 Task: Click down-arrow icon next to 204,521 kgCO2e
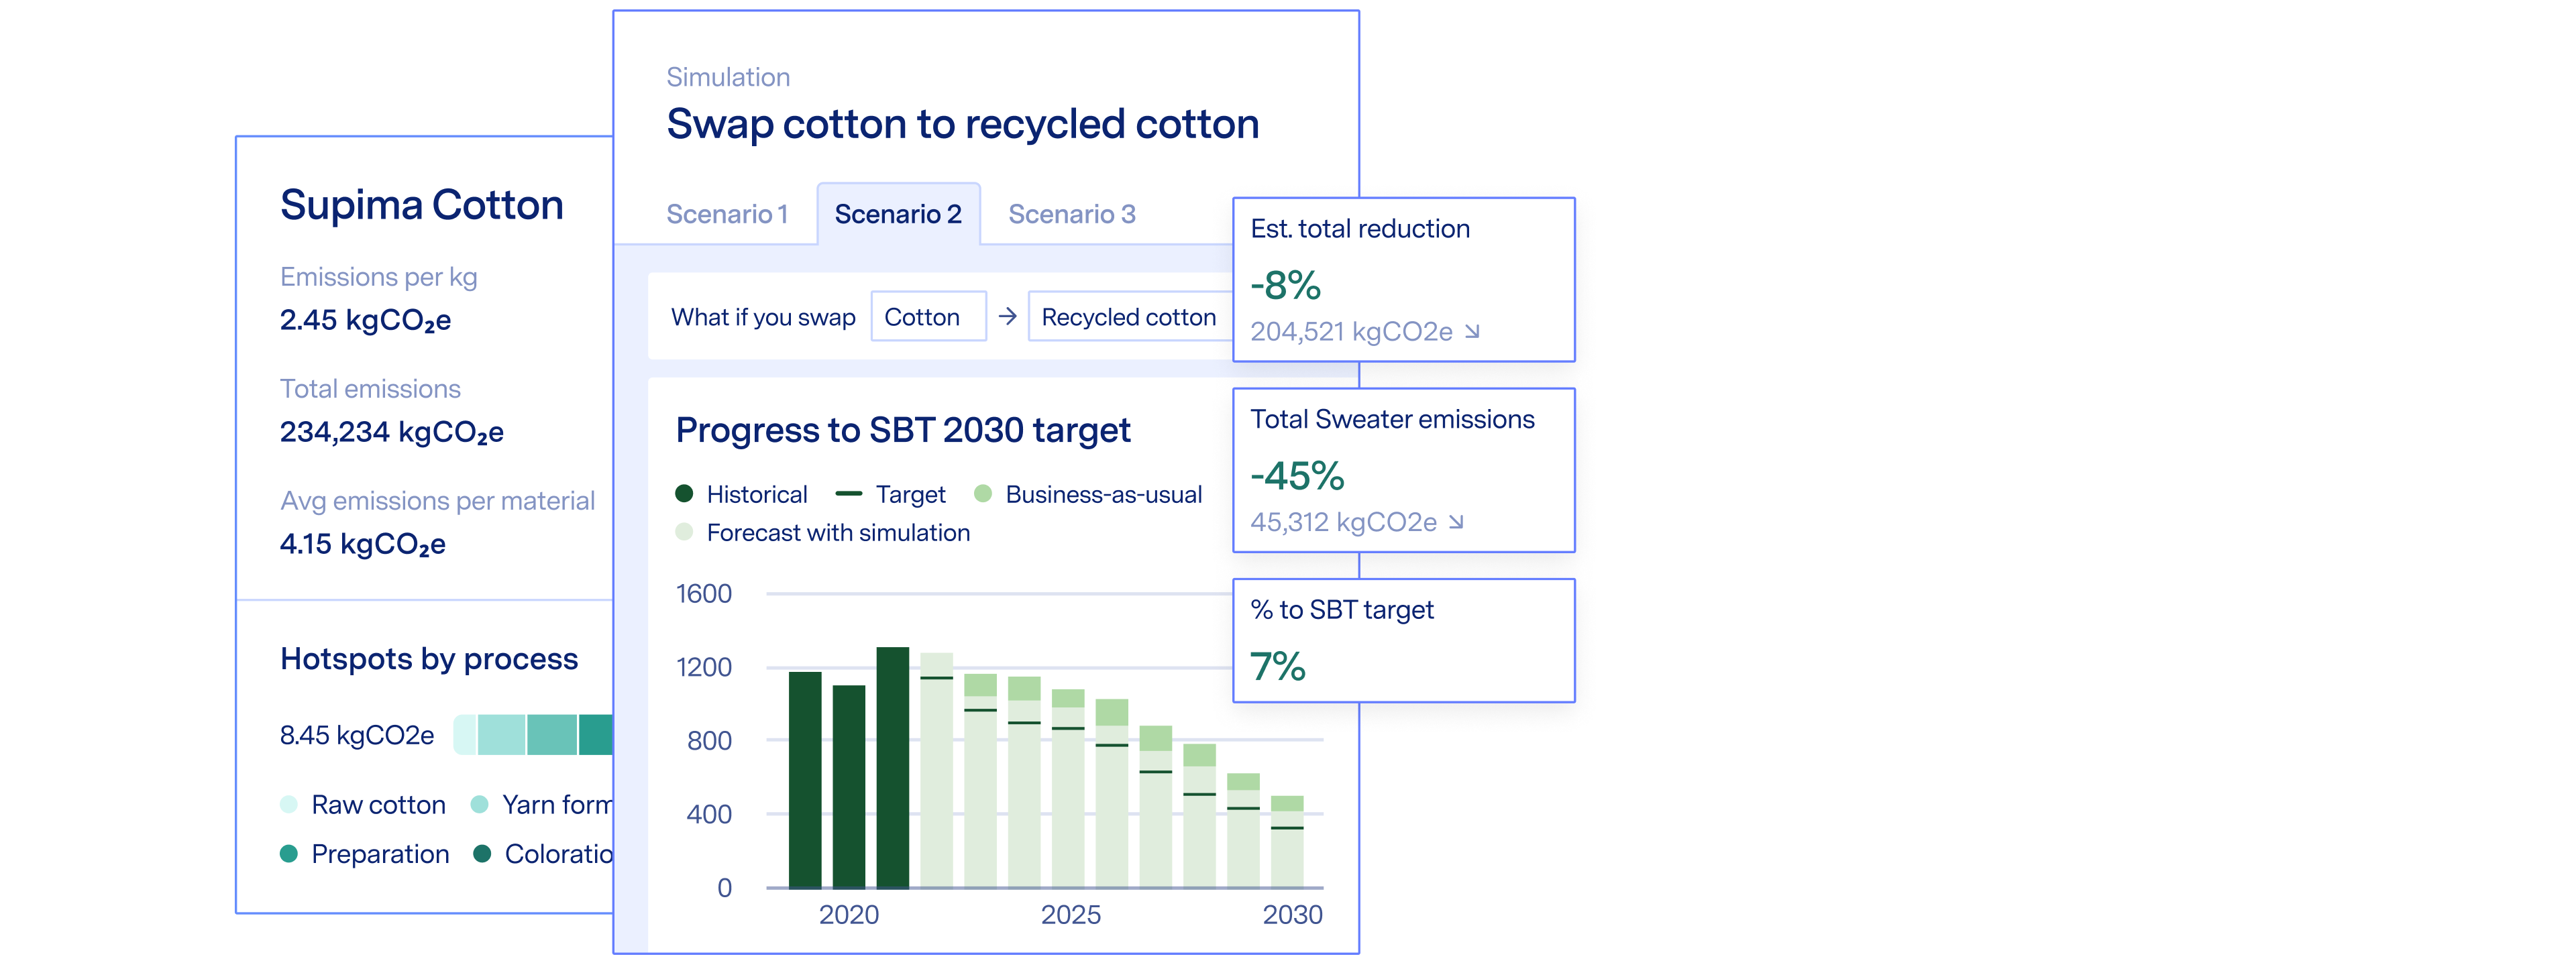(x=1472, y=331)
